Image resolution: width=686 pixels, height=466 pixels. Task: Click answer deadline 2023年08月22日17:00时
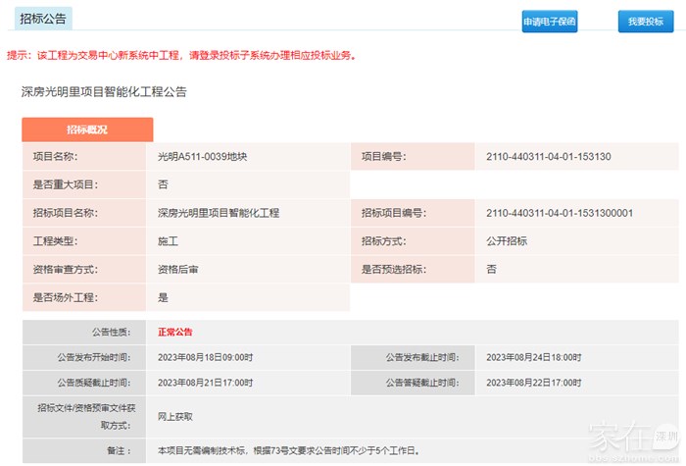pyautogui.click(x=533, y=382)
